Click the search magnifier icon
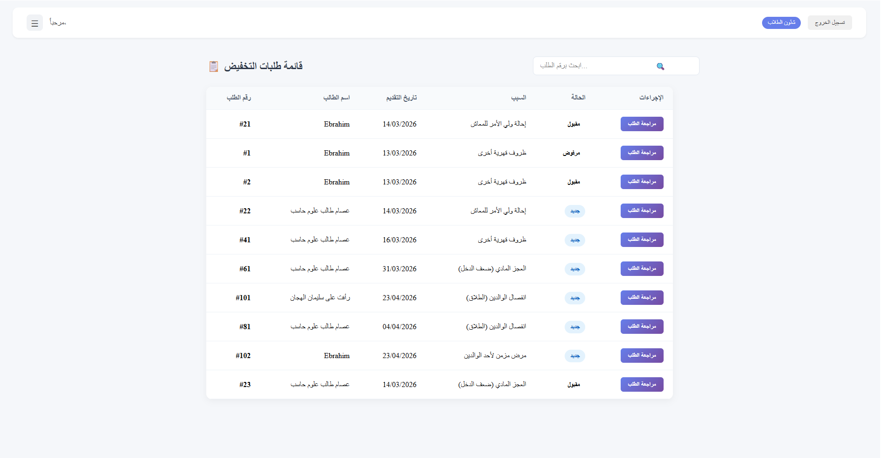 tap(660, 66)
